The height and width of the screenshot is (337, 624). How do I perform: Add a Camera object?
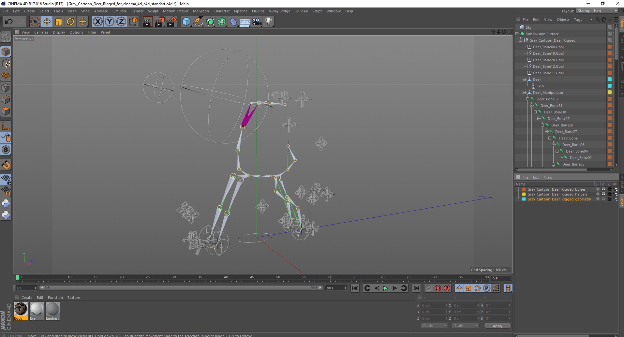(x=257, y=22)
